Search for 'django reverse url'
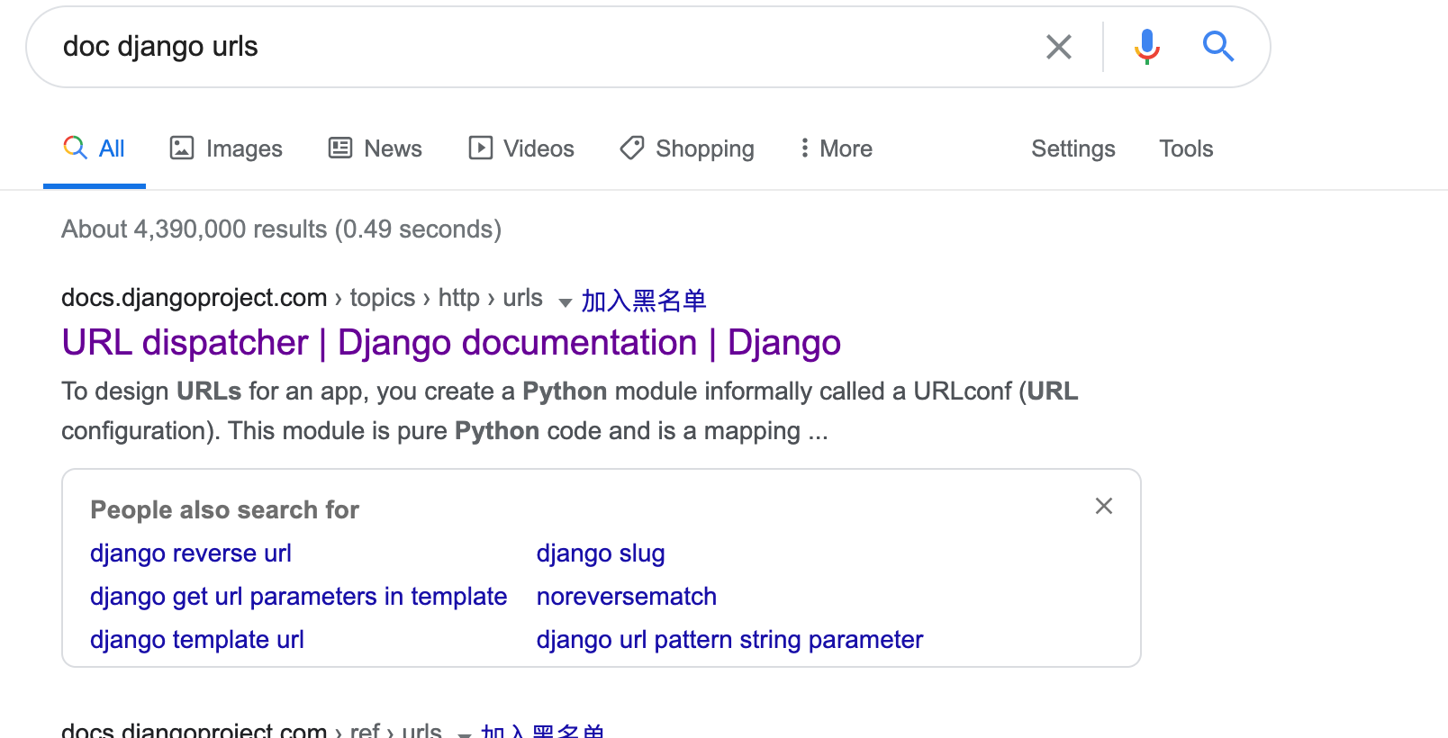The width and height of the screenshot is (1448, 738). tap(191, 553)
